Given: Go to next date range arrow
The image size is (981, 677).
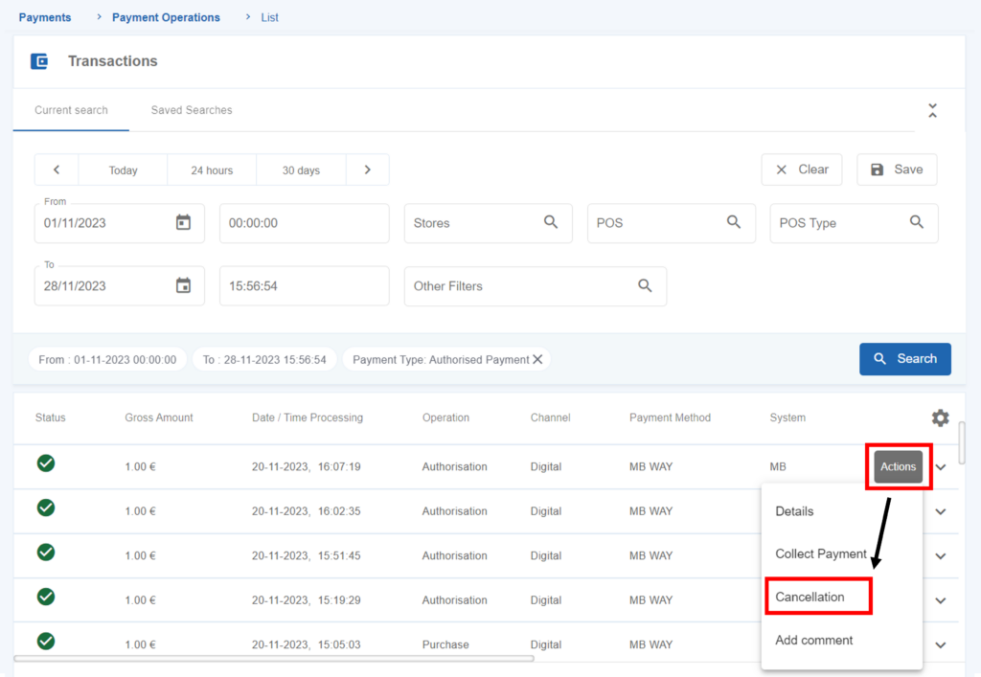Looking at the screenshot, I should pyautogui.click(x=367, y=169).
